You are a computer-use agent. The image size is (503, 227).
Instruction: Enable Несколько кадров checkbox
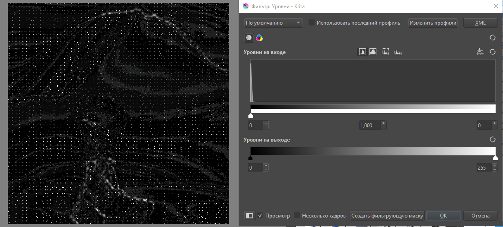click(x=297, y=216)
